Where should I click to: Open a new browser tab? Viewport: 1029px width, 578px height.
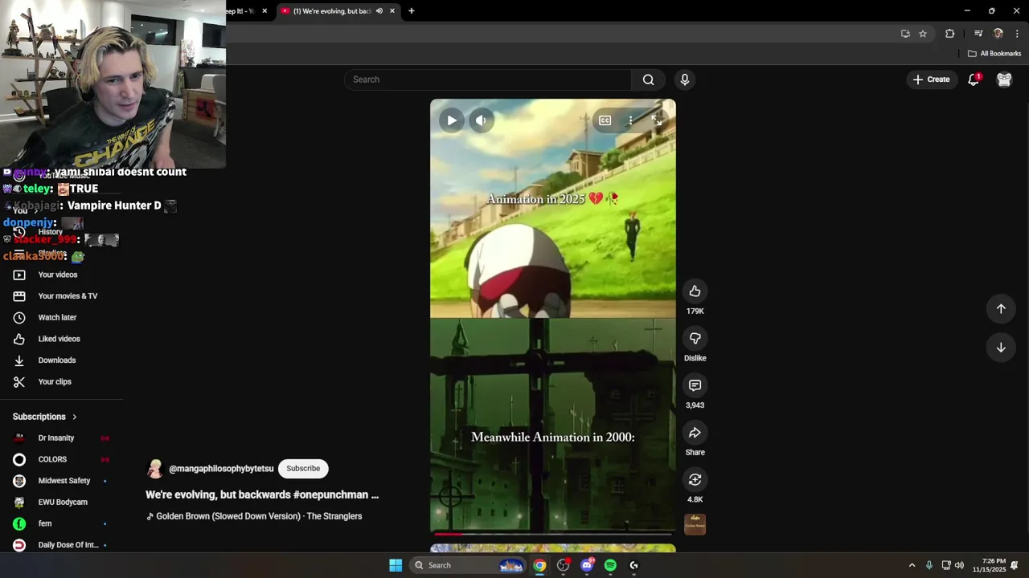tap(412, 11)
